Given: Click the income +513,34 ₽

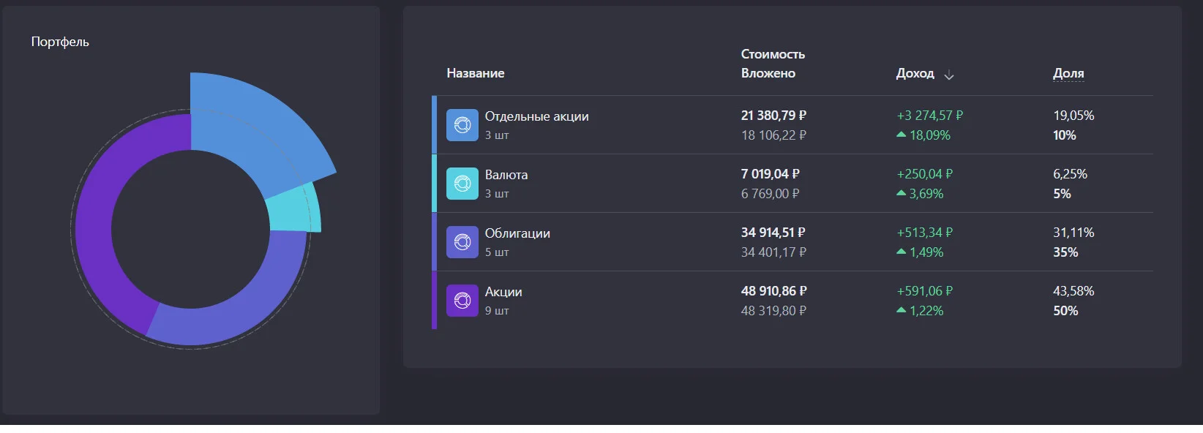Looking at the screenshot, I should point(925,233).
